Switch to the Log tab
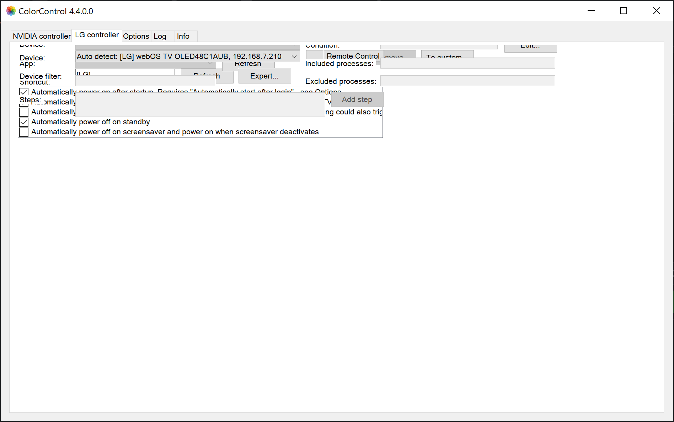The width and height of the screenshot is (674, 422). click(x=160, y=36)
